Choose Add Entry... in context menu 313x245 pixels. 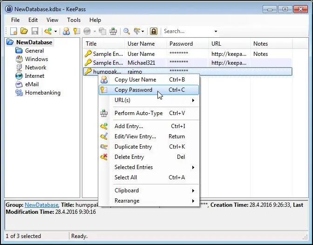tap(149, 126)
